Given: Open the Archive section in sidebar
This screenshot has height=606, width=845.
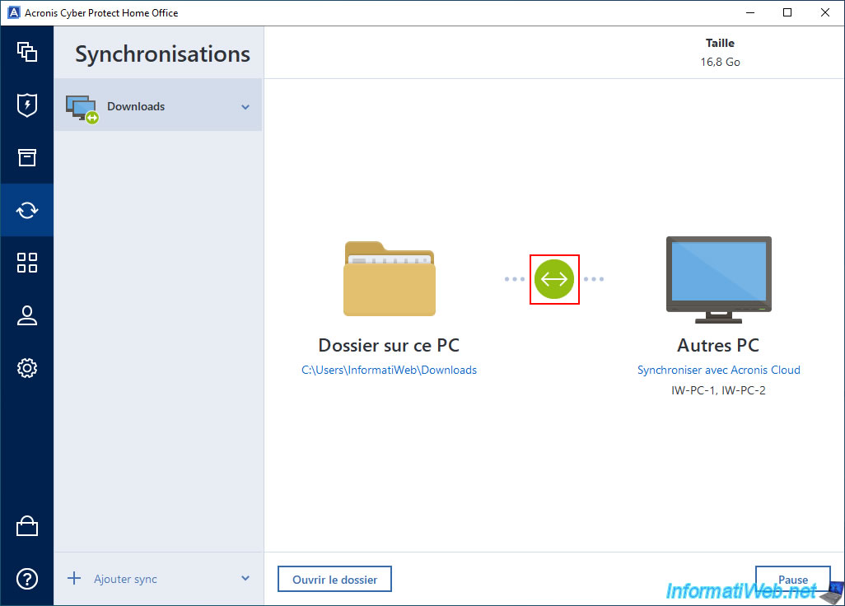Looking at the screenshot, I should (27, 158).
